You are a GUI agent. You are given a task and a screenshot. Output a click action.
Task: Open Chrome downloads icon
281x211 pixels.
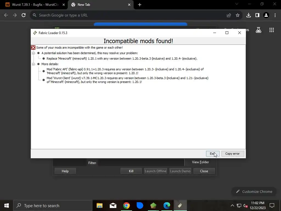point(249,15)
